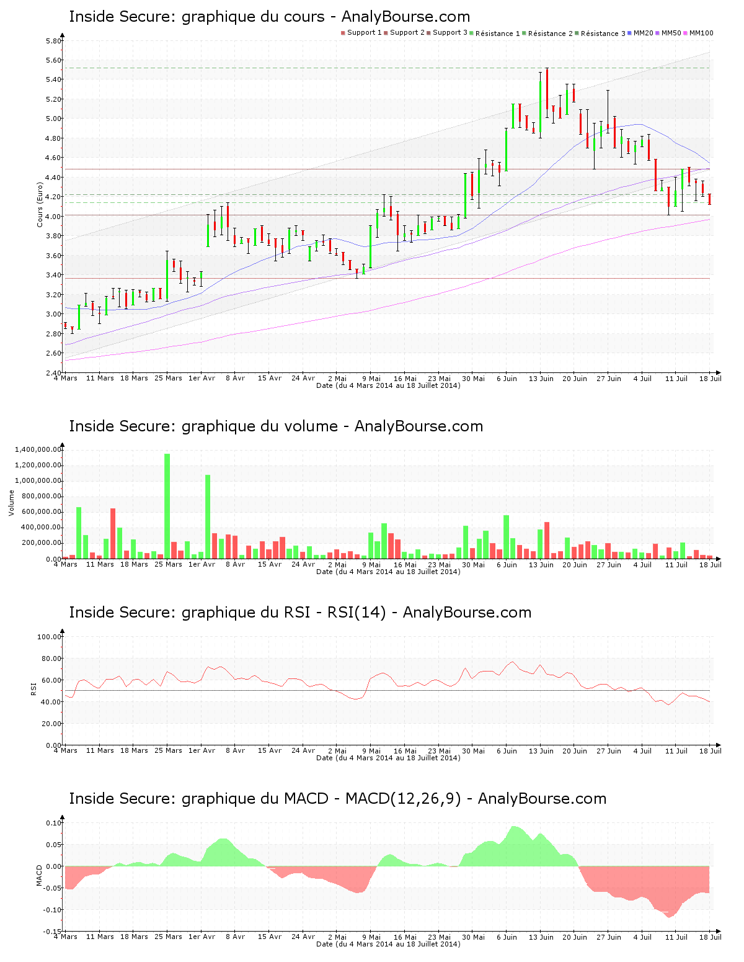Click the MM20 legend color square
Image resolution: width=744 pixels, height=962 pixels.
pos(629,33)
